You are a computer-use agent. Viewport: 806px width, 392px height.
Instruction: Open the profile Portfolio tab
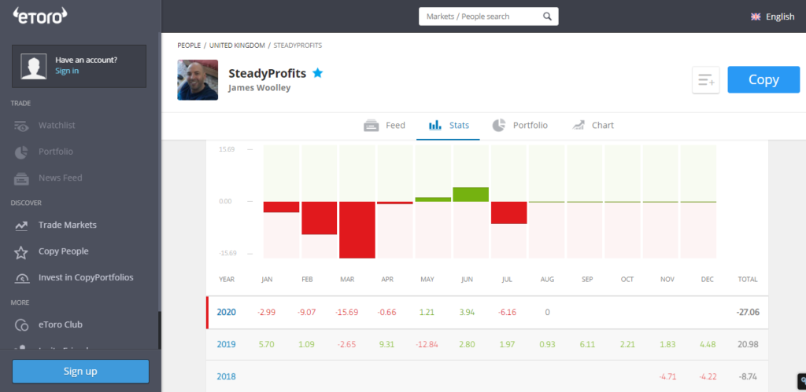pyautogui.click(x=519, y=125)
